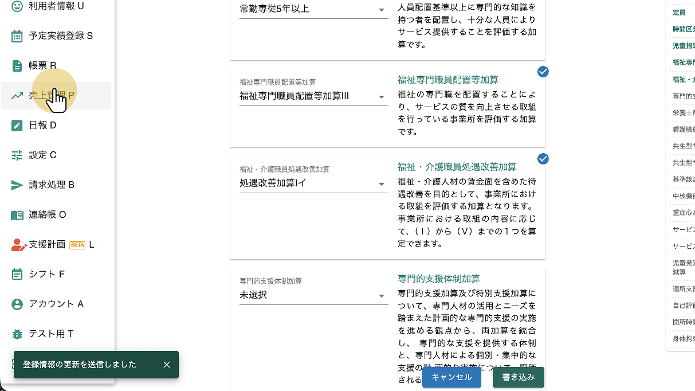This screenshot has height=391, width=695.
Task: Jump to 定員 in right outline
Action: coord(679,13)
